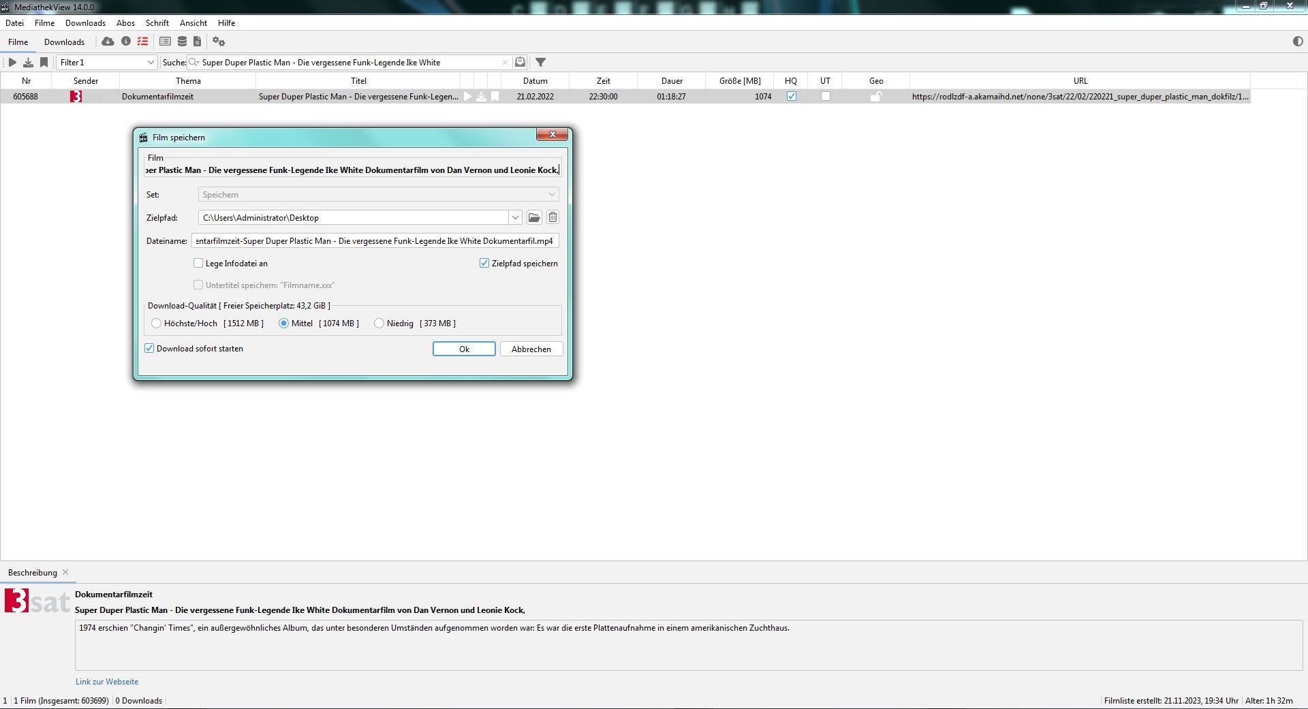
Task: Click the Zielpfad path text field
Action: click(x=354, y=218)
